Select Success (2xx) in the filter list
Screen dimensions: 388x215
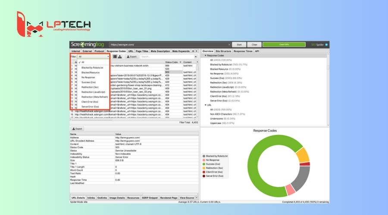pyautogui.click(x=88, y=83)
